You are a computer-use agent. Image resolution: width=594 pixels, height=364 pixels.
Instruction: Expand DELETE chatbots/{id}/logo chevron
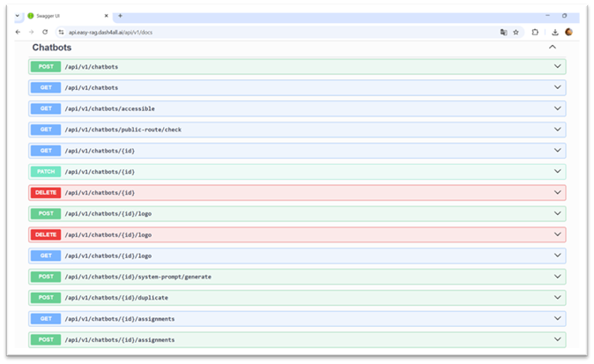coord(558,234)
